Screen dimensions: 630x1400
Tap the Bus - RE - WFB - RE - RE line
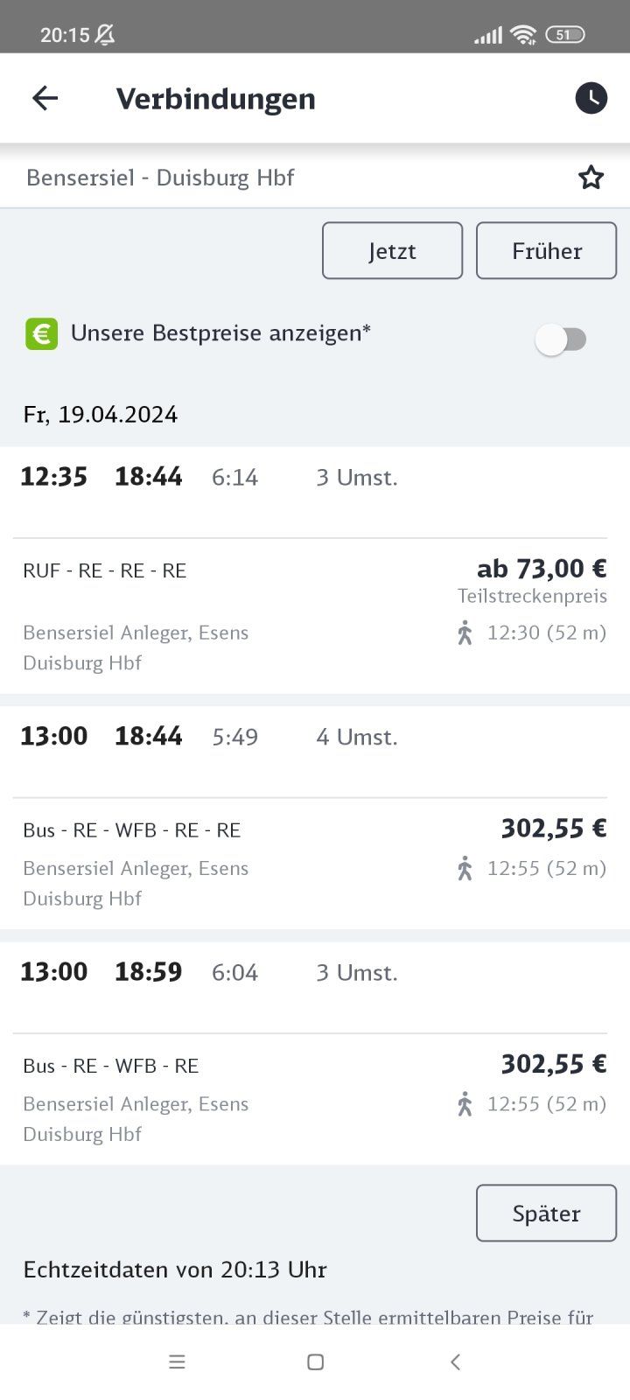132,830
